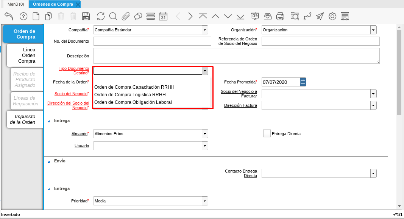Expand the Prioridad dropdown

coord(205,201)
